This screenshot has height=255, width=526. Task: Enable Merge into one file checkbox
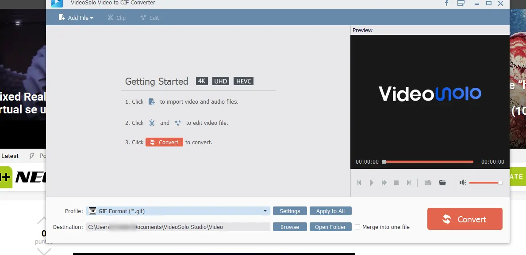tap(357, 227)
